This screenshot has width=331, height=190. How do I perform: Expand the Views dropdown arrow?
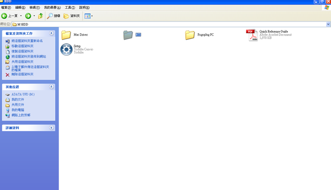pyautogui.click(x=92, y=16)
